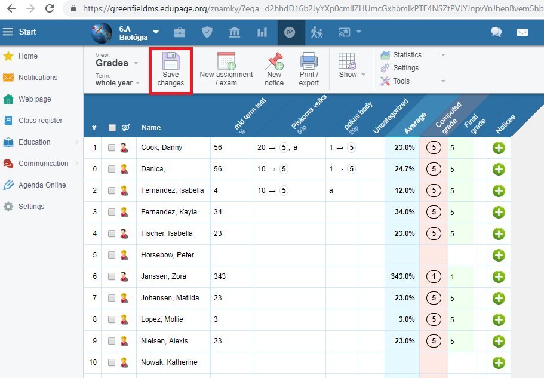Open Notifications in the left sidebar
Image resolution: width=544 pixels, height=378 pixels.
click(38, 78)
